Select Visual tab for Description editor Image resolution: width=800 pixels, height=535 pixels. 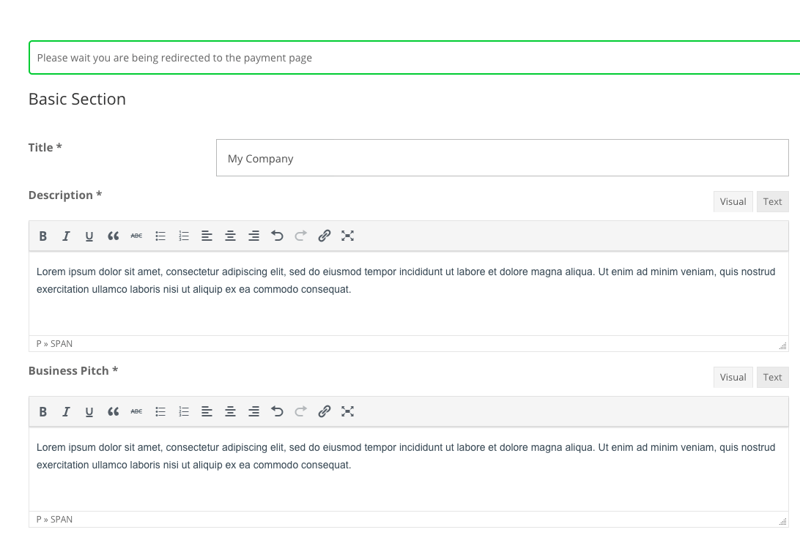click(x=733, y=201)
